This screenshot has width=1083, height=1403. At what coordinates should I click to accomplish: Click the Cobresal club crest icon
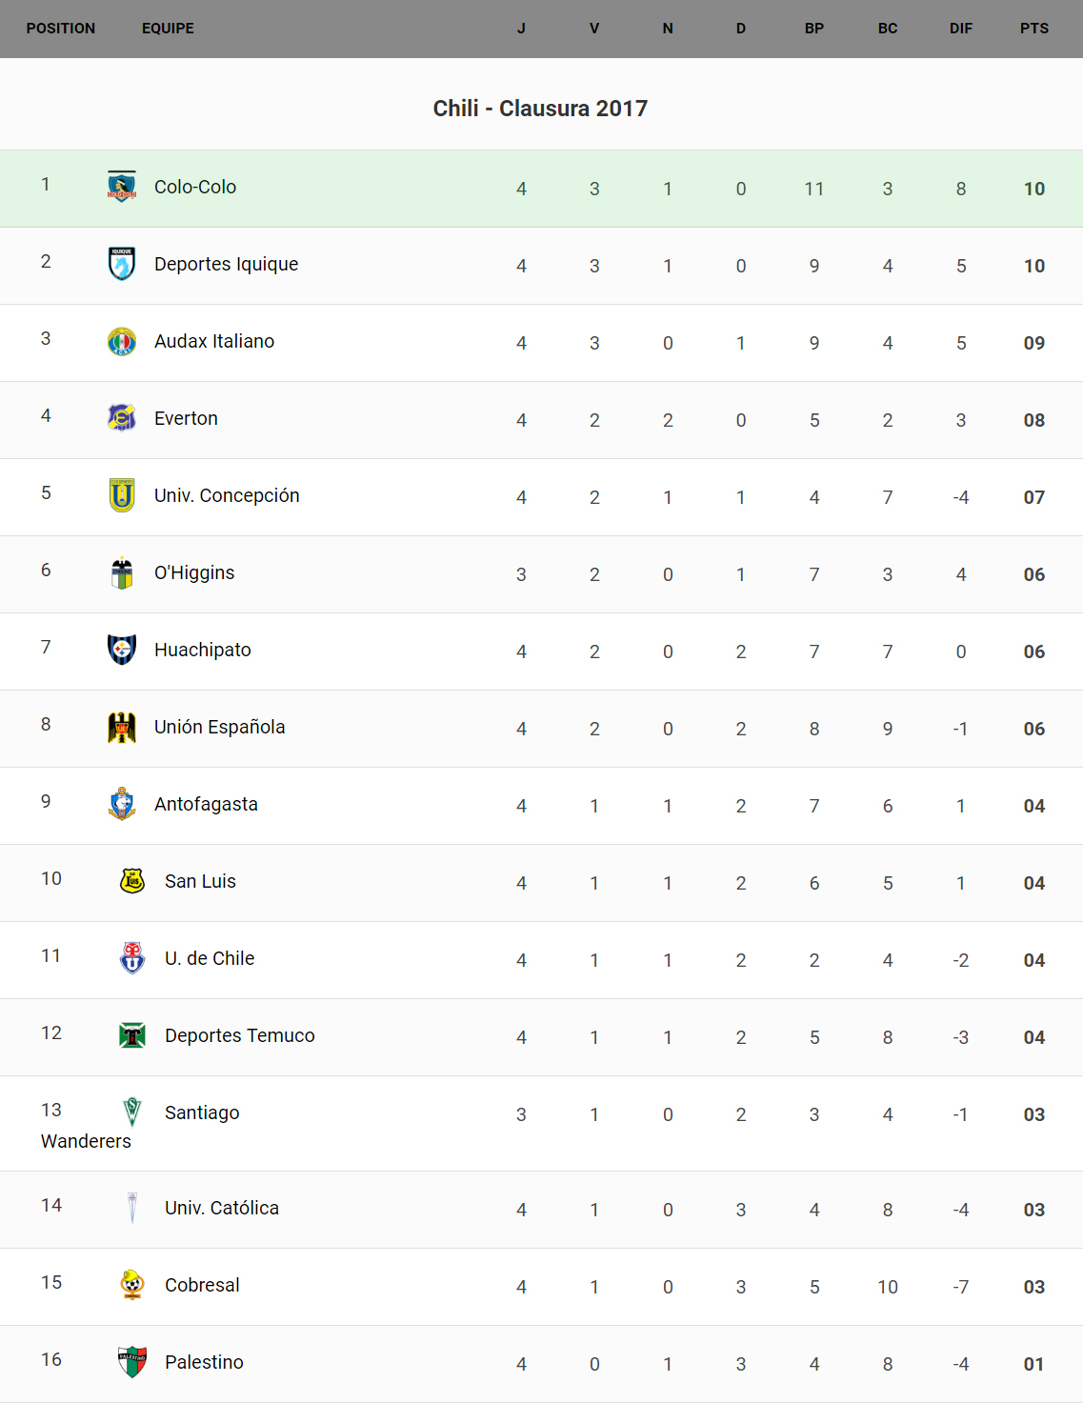coord(132,1285)
